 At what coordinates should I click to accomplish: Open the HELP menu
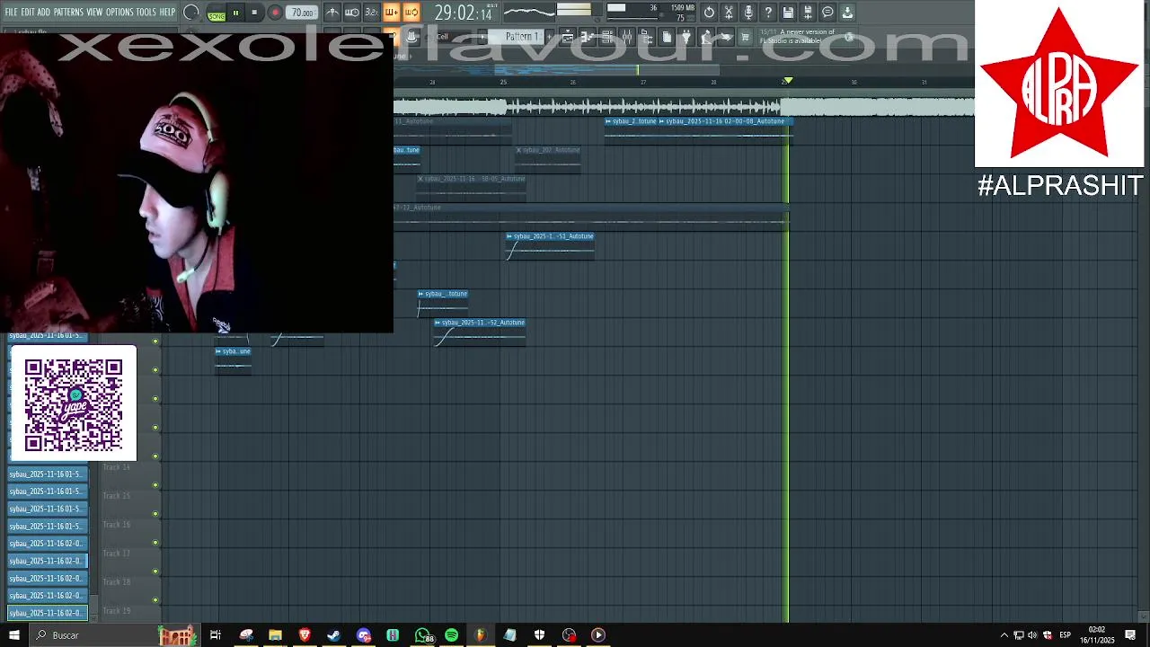[167, 12]
